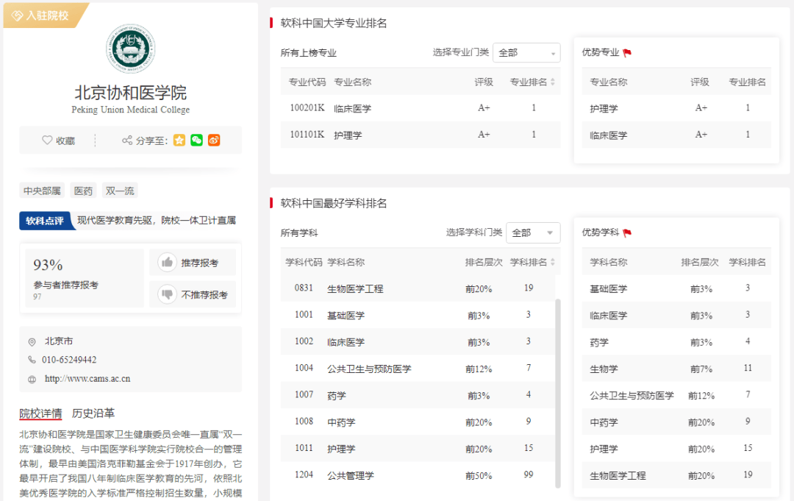
Task: Open http://www.cams.ac.cn website link
Action: [x=87, y=379]
